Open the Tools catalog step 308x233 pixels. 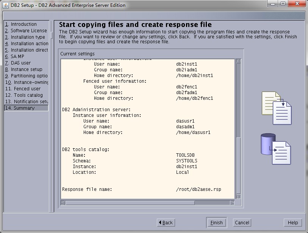[x=26, y=95]
